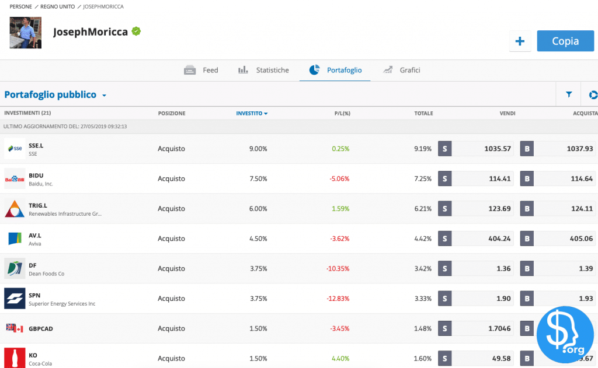Click the B buy button for TRIG.L
The height and width of the screenshot is (368, 598).
click(527, 209)
